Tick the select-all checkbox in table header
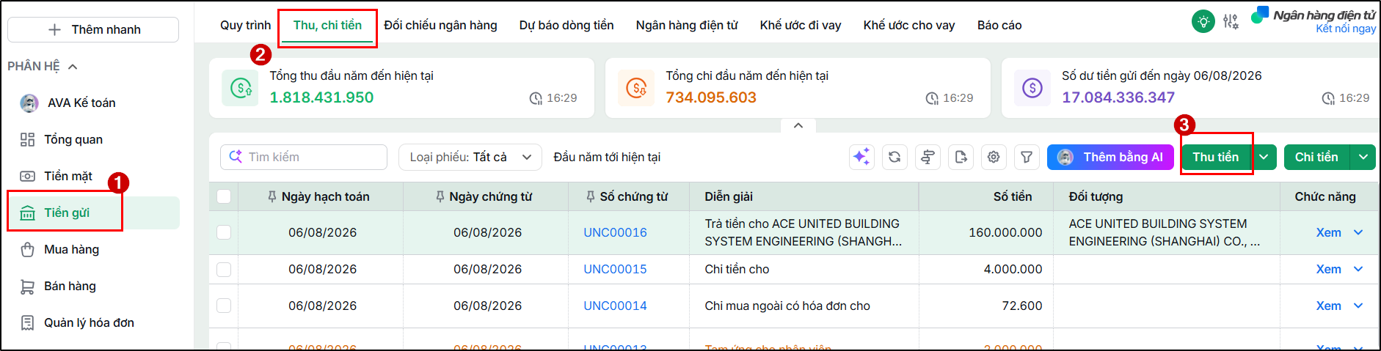Image resolution: width=1381 pixels, height=351 pixels. point(224,196)
